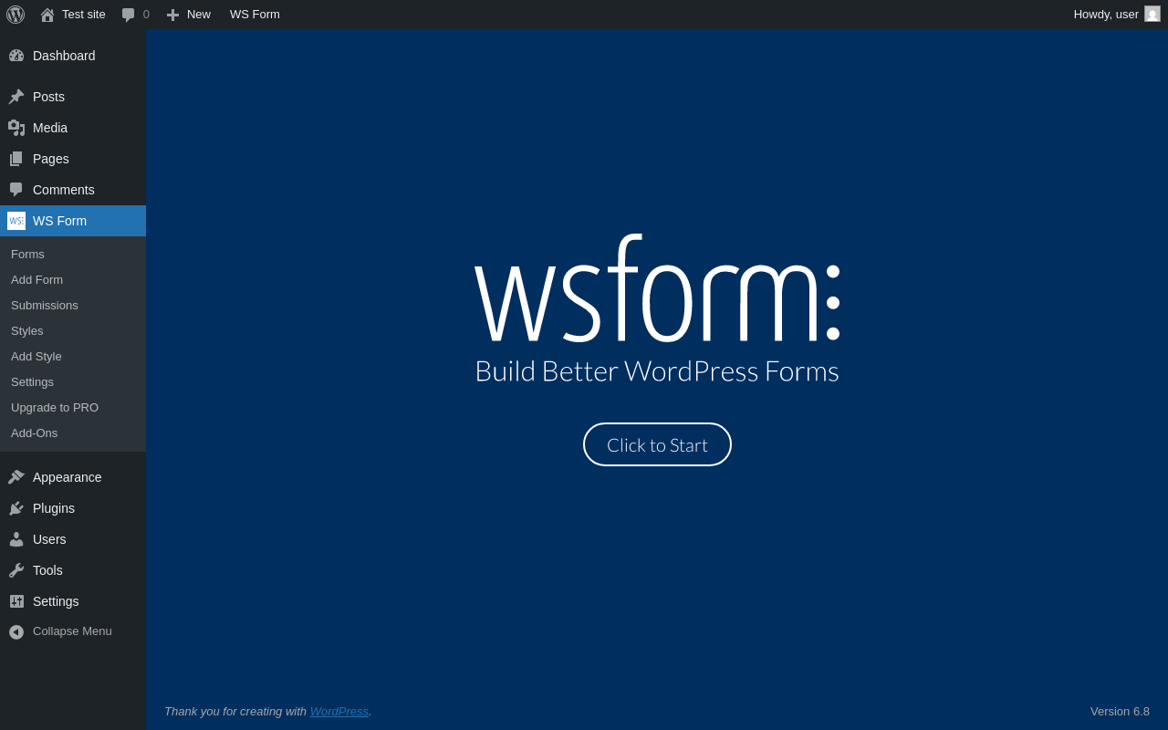Click the Collapse Menu arrow icon
Screen dimensions: 1168x730
click(x=16, y=631)
